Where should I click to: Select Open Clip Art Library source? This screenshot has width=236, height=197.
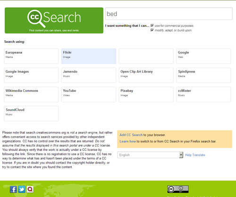click(x=146, y=75)
